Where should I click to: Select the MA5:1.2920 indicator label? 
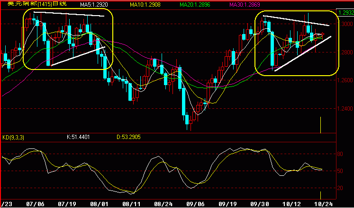tap(95, 4)
